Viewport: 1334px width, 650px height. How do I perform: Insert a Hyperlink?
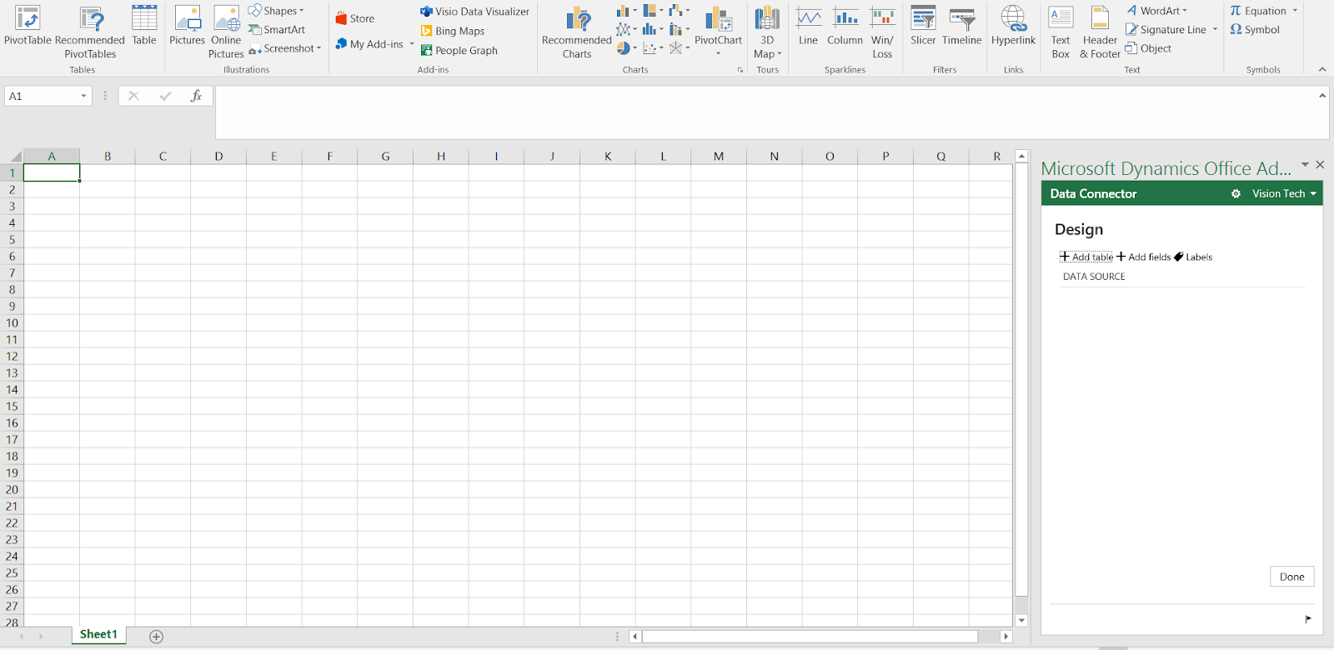pyautogui.click(x=1013, y=26)
